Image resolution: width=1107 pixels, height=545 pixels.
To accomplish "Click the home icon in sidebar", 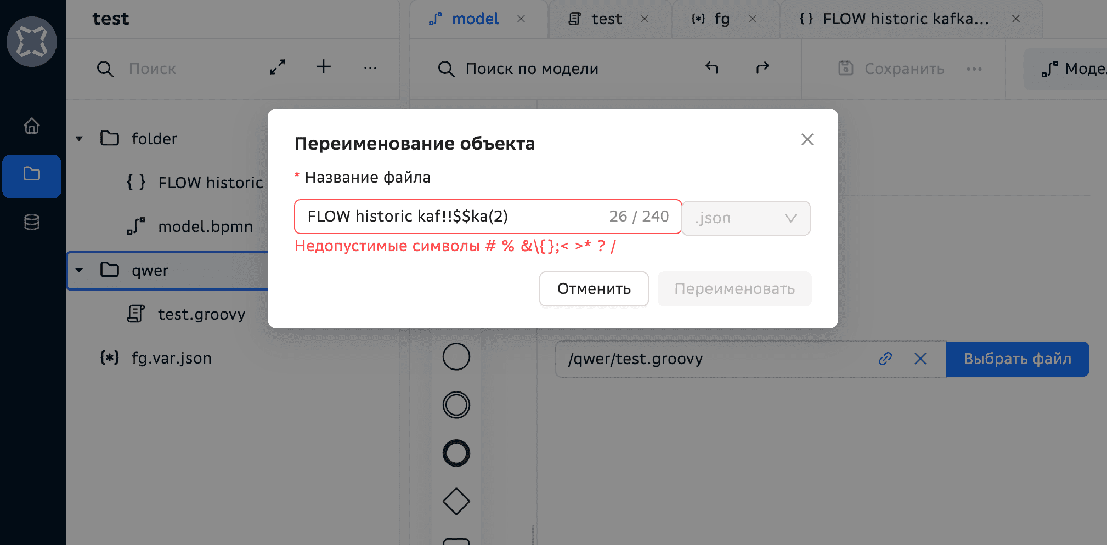I will click(x=32, y=126).
